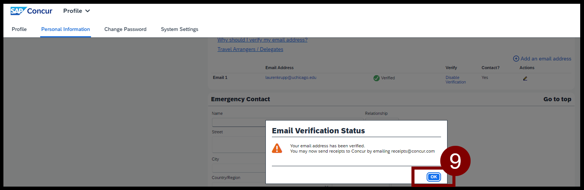Click the orange warning icon in the dialog

277,148
